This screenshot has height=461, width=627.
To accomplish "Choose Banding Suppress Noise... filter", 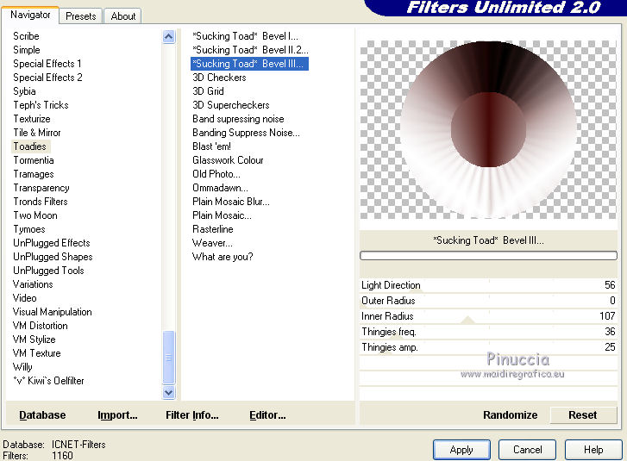I will [x=246, y=133].
